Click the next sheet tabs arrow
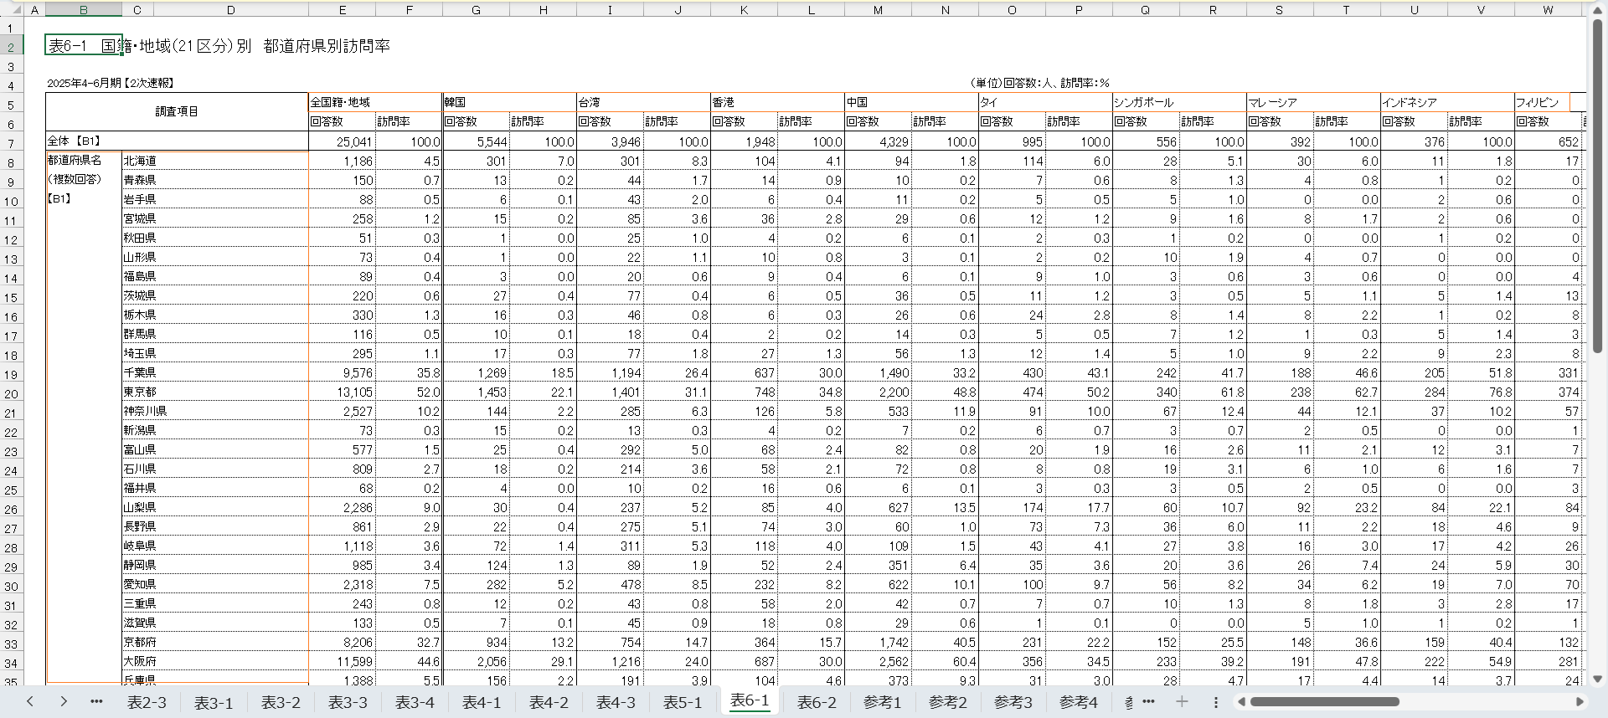This screenshot has width=1608, height=718. 64,701
